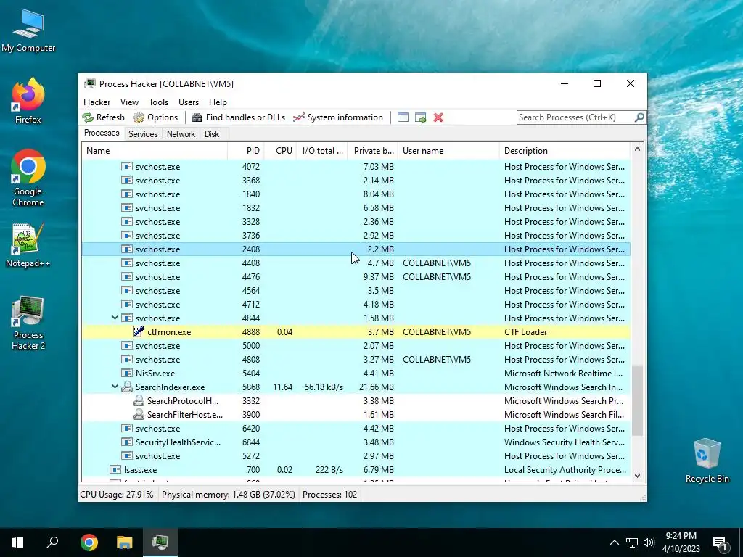Click the Refresh toolbar button
The image size is (743, 557).
(103, 117)
